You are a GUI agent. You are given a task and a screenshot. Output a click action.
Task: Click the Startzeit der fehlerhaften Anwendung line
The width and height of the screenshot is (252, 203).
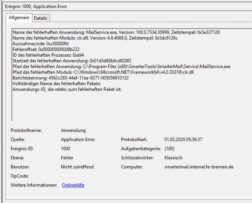pyautogui.click(x=72, y=61)
